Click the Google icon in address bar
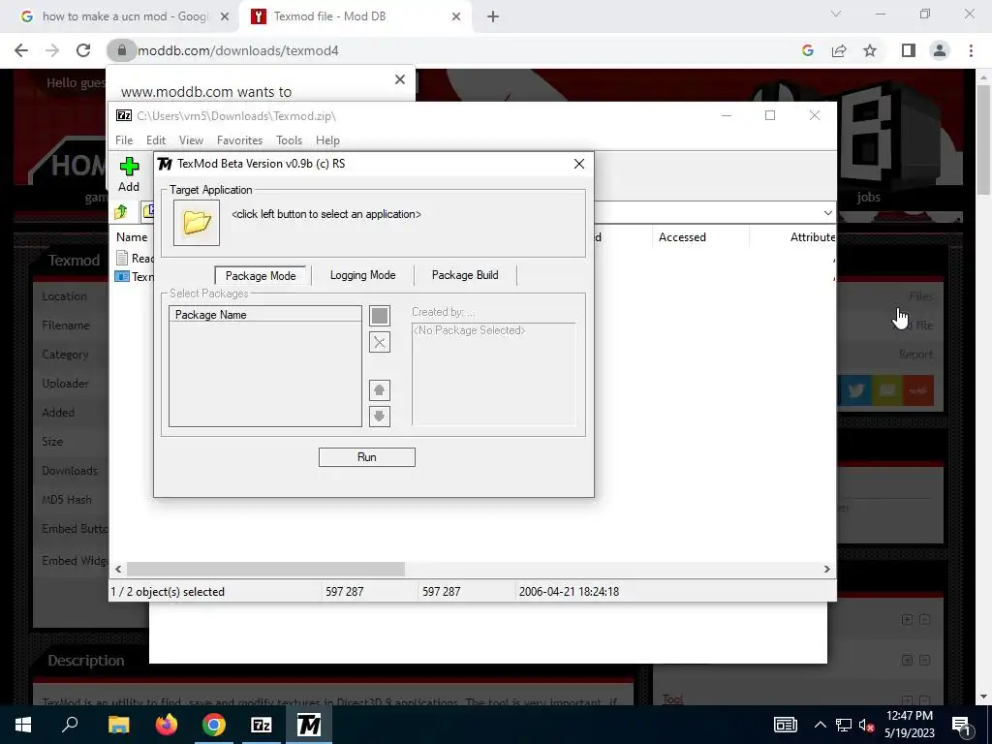The image size is (992, 744). (807, 50)
